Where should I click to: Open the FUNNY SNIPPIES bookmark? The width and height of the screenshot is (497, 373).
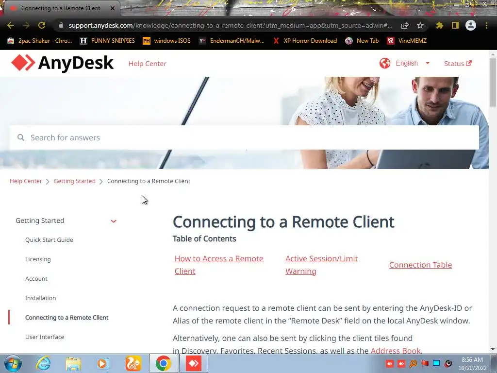coord(107,41)
